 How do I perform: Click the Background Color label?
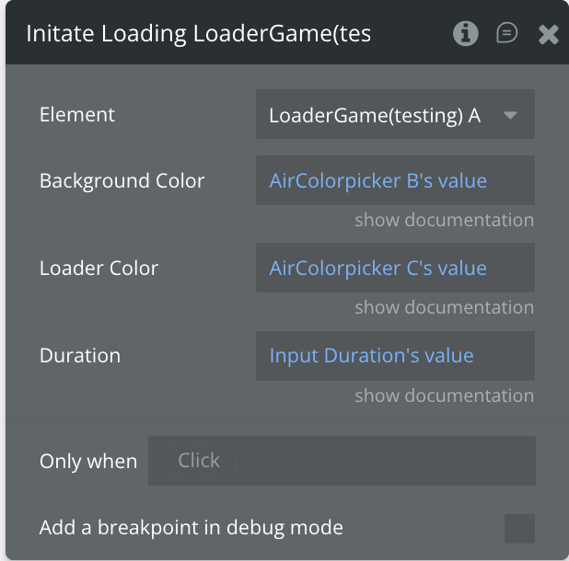[122, 181]
